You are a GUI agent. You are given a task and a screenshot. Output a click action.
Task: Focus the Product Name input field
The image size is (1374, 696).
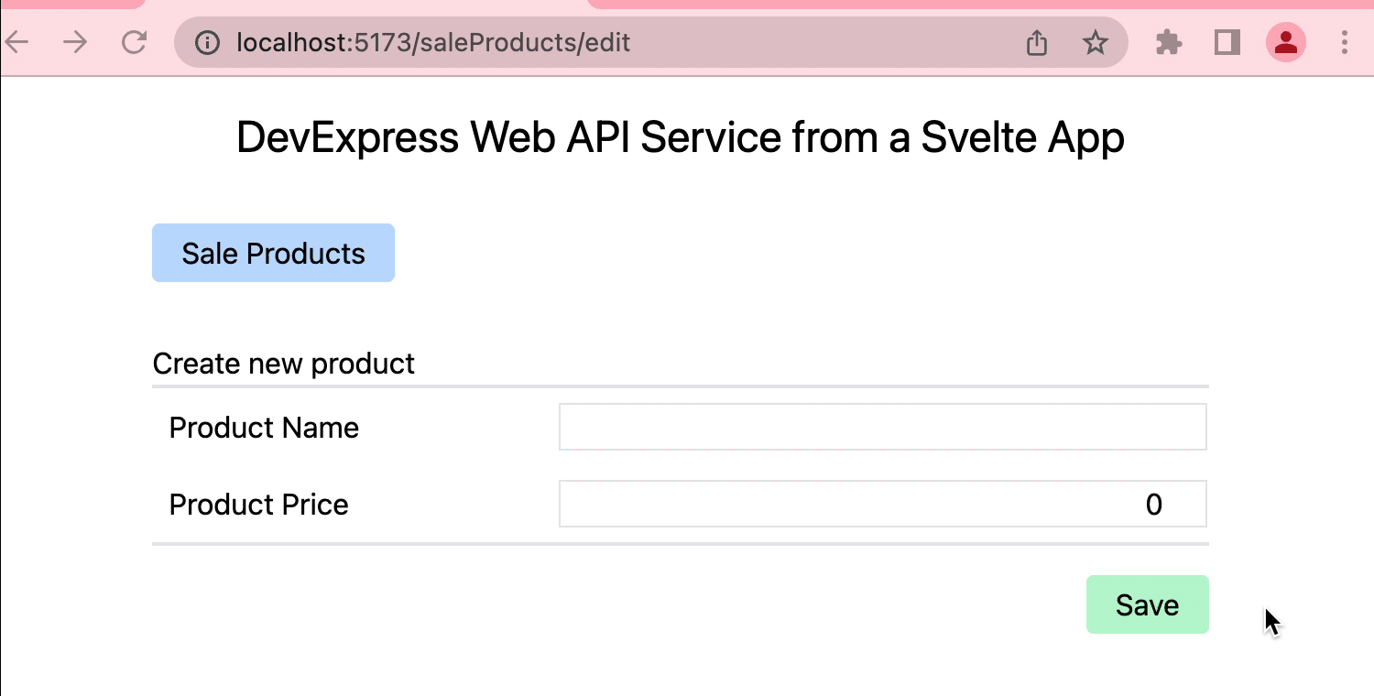[882, 427]
